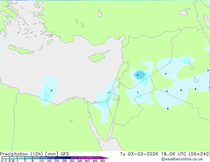
Task: Click the 'Precipitation (12h) [mm] GFS' title
Action: tap(34, 154)
